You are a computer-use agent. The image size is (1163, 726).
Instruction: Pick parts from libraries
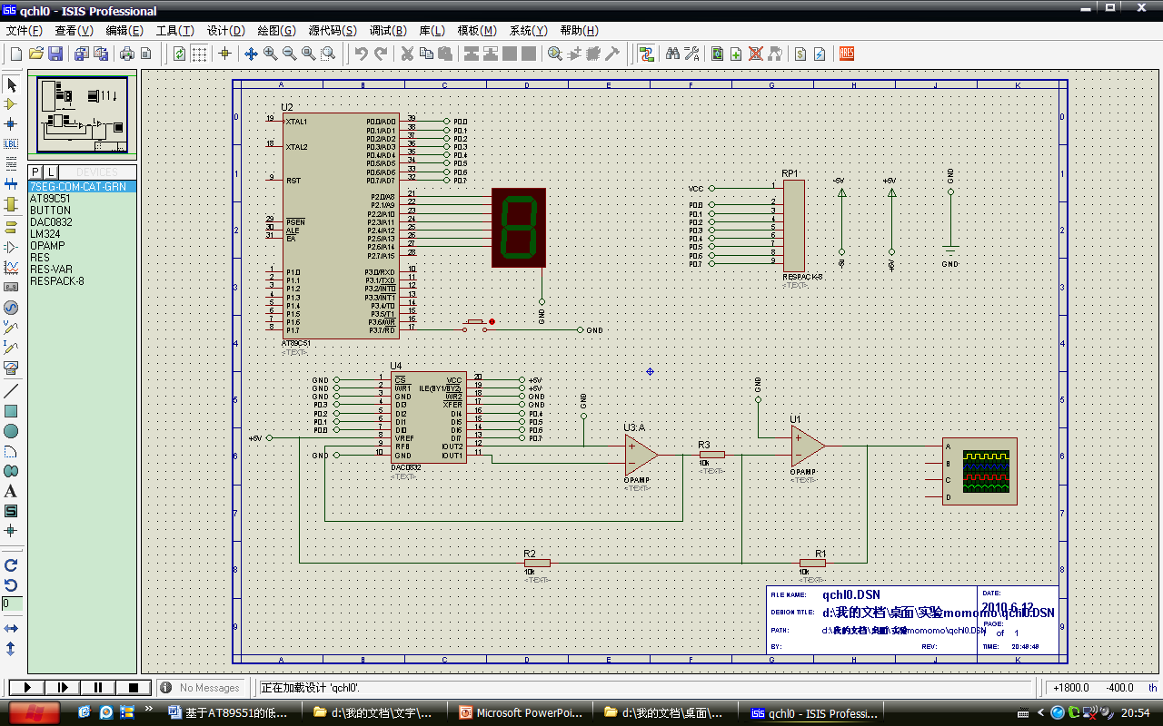(x=554, y=54)
